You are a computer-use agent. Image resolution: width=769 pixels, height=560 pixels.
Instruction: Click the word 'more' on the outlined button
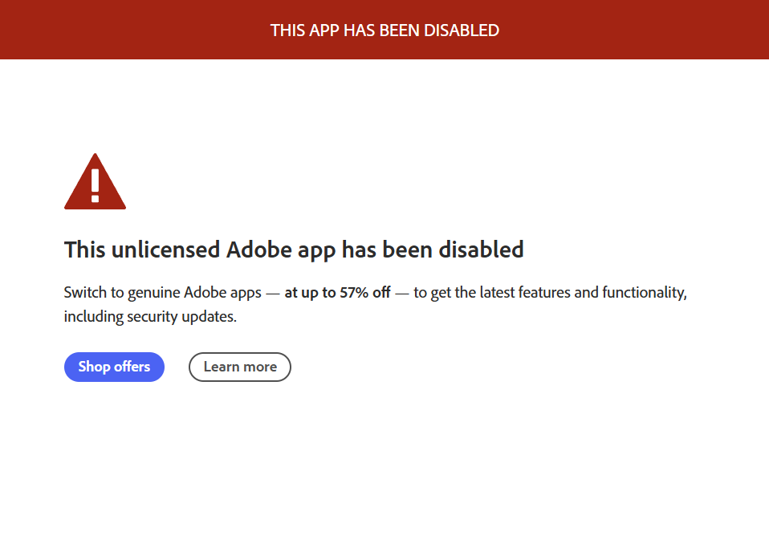(x=259, y=367)
